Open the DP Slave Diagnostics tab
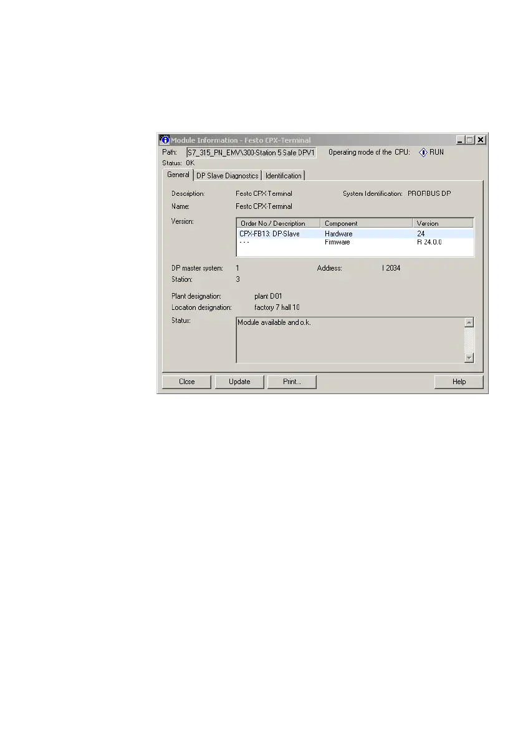Screen dimensions: 523x742 pyautogui.click(x=228, y=176)
